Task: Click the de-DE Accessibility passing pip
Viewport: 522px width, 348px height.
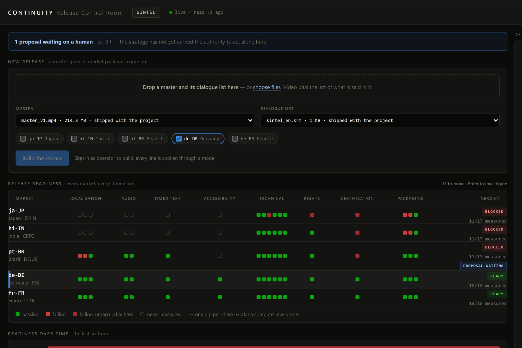Action: 220,279
